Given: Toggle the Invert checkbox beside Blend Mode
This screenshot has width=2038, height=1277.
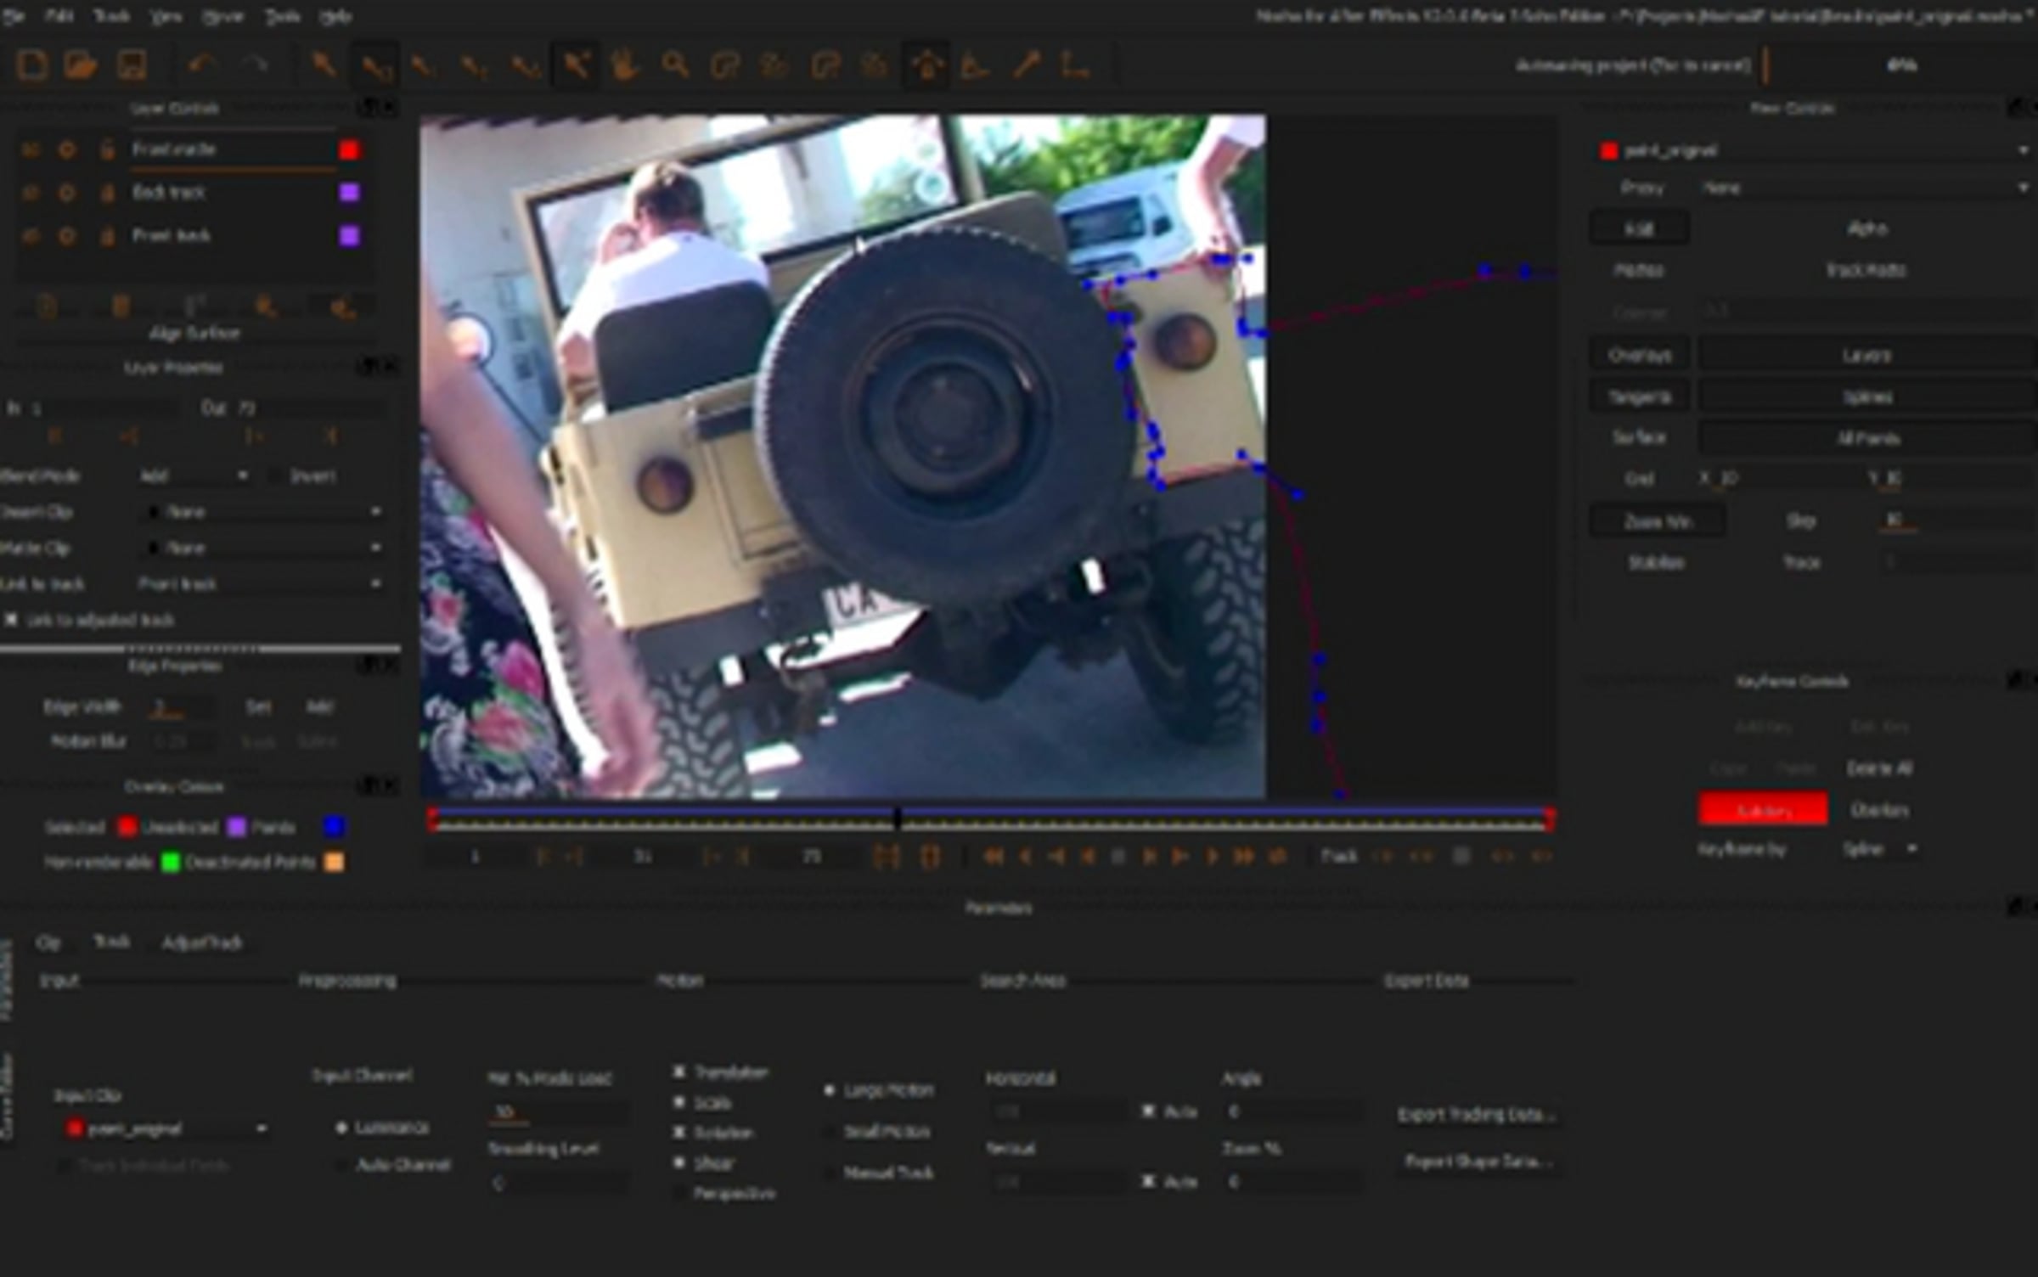Looking at the screenshot, I should click(x=275, y=476).
